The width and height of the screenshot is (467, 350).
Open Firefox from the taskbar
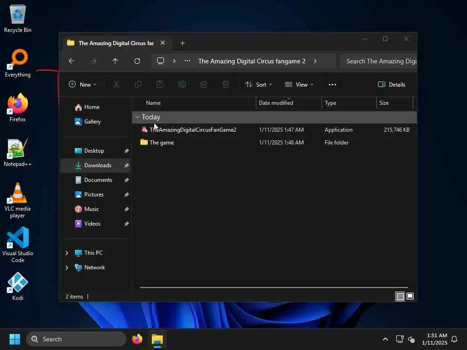click(137, 339)
